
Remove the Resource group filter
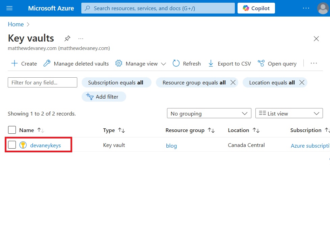click(233, 82)
